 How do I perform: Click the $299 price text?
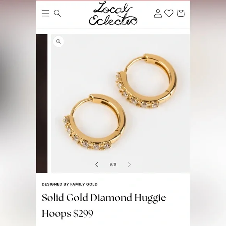(83, 214)
